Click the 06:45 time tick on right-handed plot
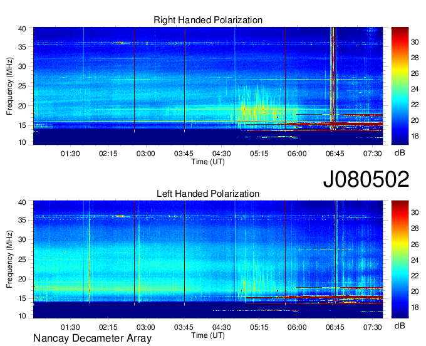 coord(335,154)
